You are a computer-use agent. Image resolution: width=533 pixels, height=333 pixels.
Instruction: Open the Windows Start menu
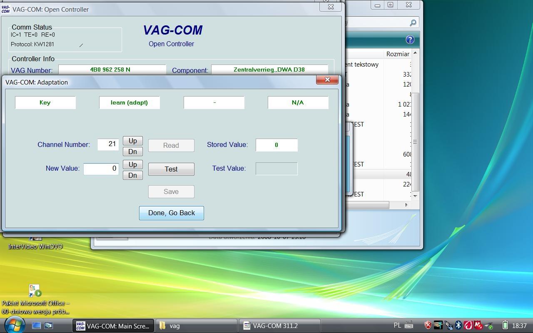pos(15,326)
